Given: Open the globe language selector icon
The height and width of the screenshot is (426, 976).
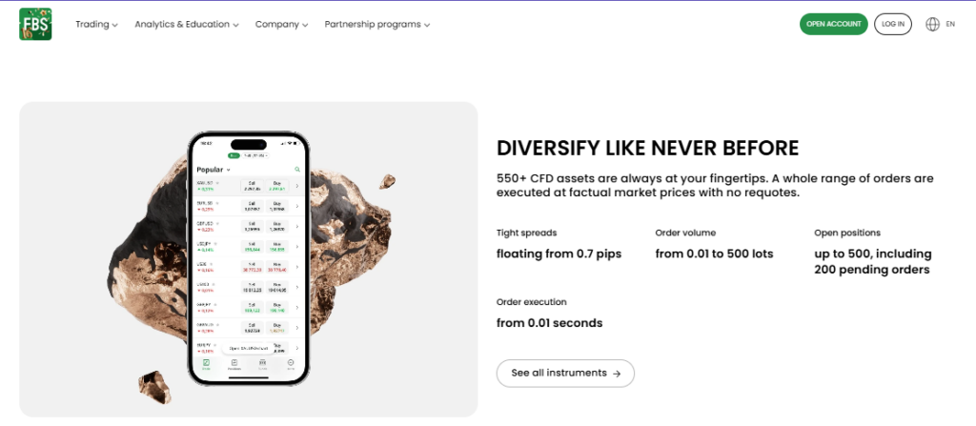Looking at the screenshot, I should [x=932, y=24].
